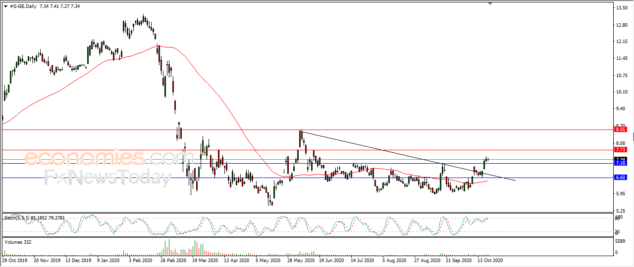Click the gray 7.34 current price label
Image resolution: width=634 pixels, height=267 pixels.
click(621, 159)
